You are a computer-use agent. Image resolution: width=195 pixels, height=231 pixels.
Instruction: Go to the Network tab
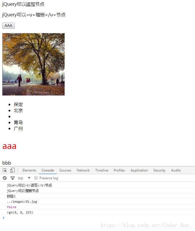coord(83,170)
